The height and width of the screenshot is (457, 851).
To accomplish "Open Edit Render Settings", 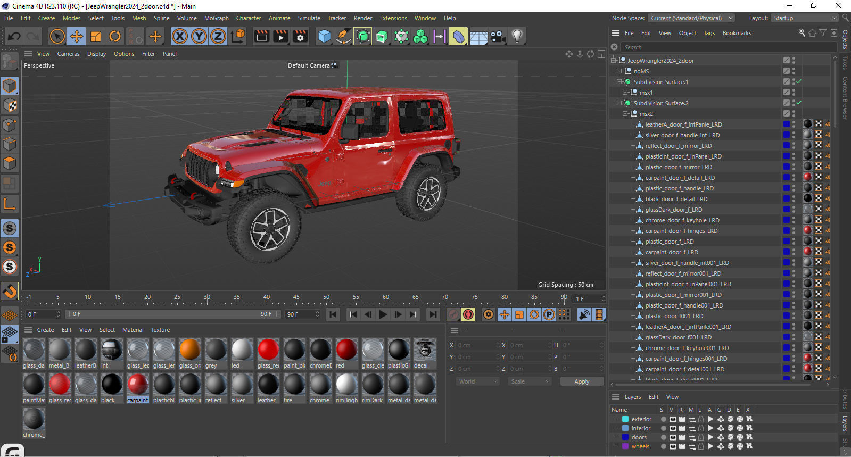I will pos(300,36).
